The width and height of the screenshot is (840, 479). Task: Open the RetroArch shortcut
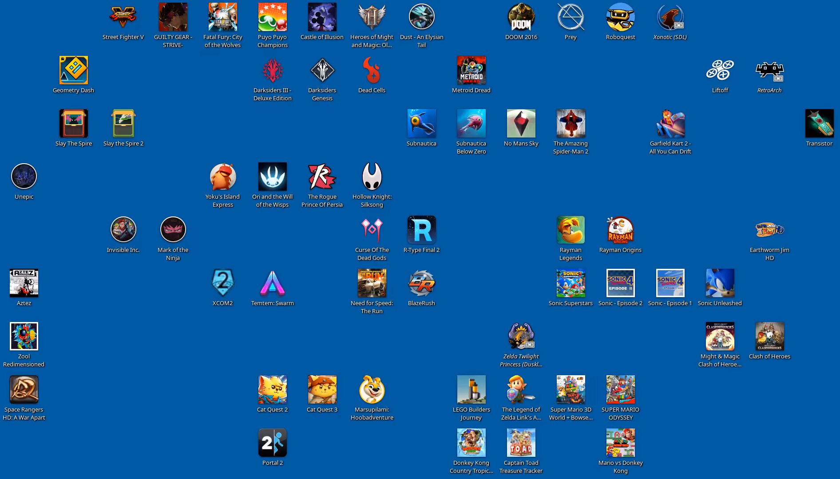tap(769, 70)
